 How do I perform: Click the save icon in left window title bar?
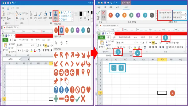pyautogui.click(x=8, y=3)
